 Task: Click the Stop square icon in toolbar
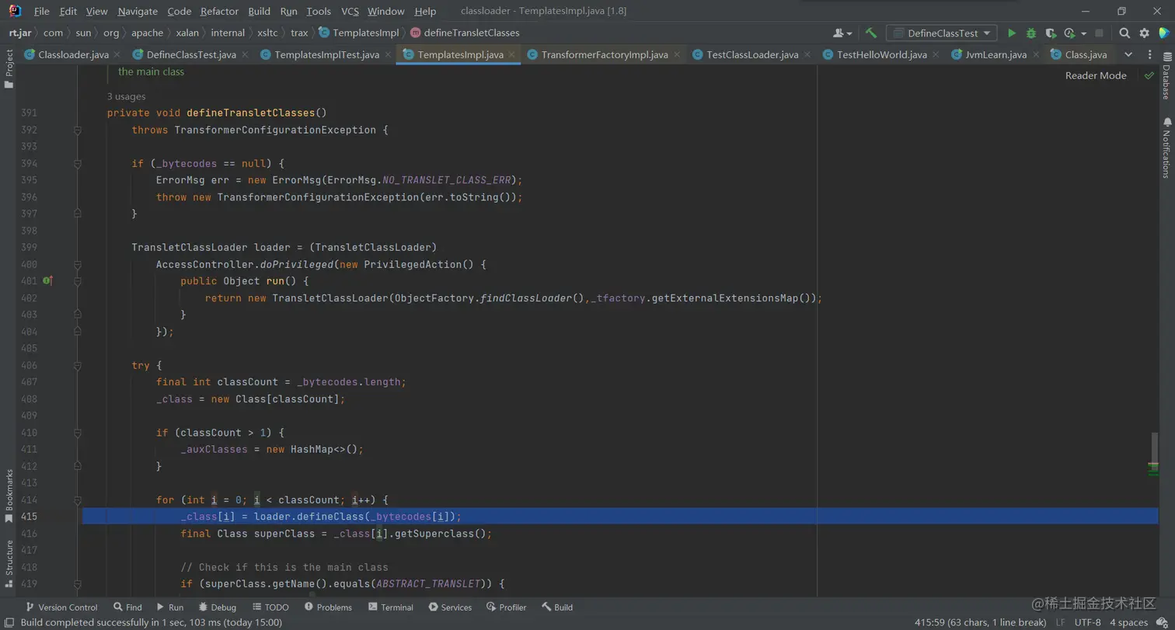1099,33
